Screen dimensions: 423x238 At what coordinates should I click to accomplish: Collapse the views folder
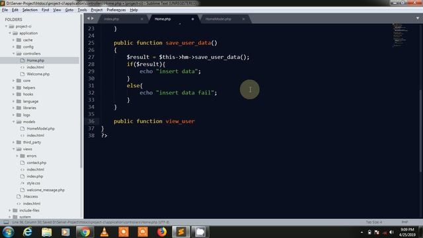[13, 149]
